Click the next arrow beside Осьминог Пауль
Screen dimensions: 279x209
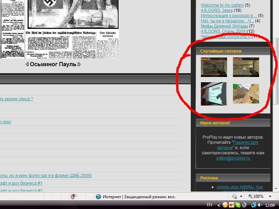(79, 64)
